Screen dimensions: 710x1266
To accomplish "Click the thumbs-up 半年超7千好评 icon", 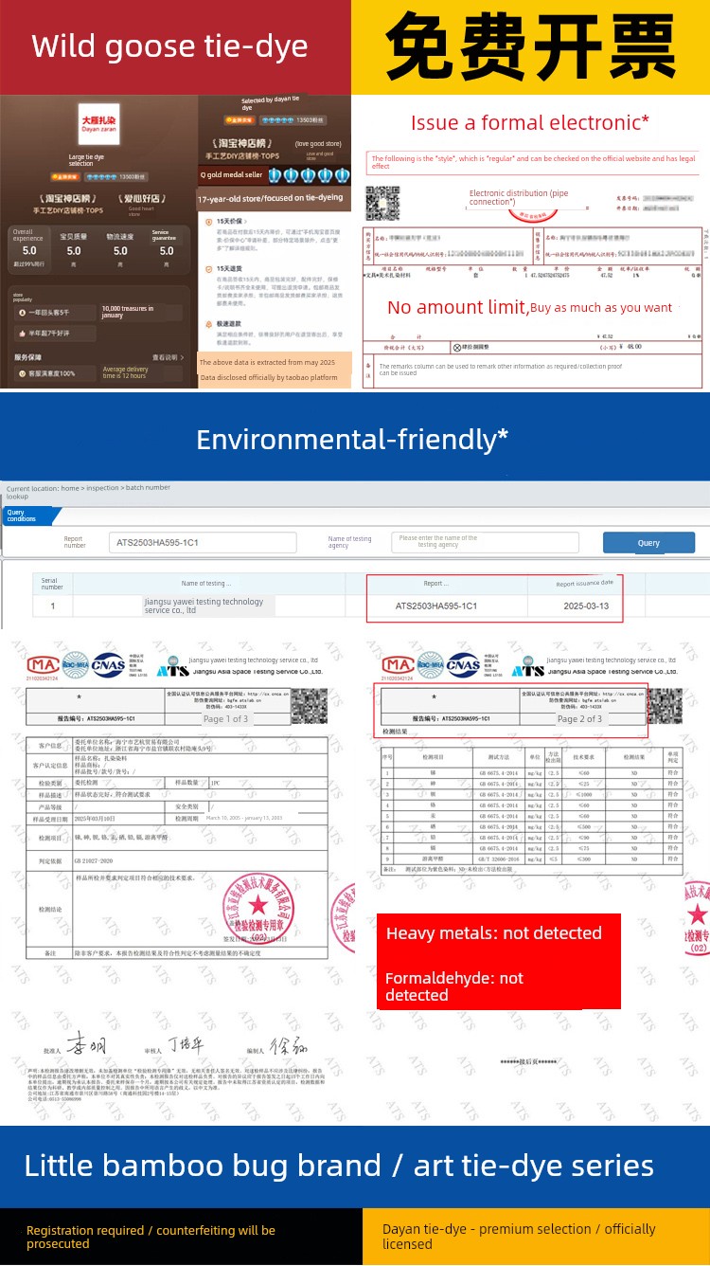I will coord(23,334).
